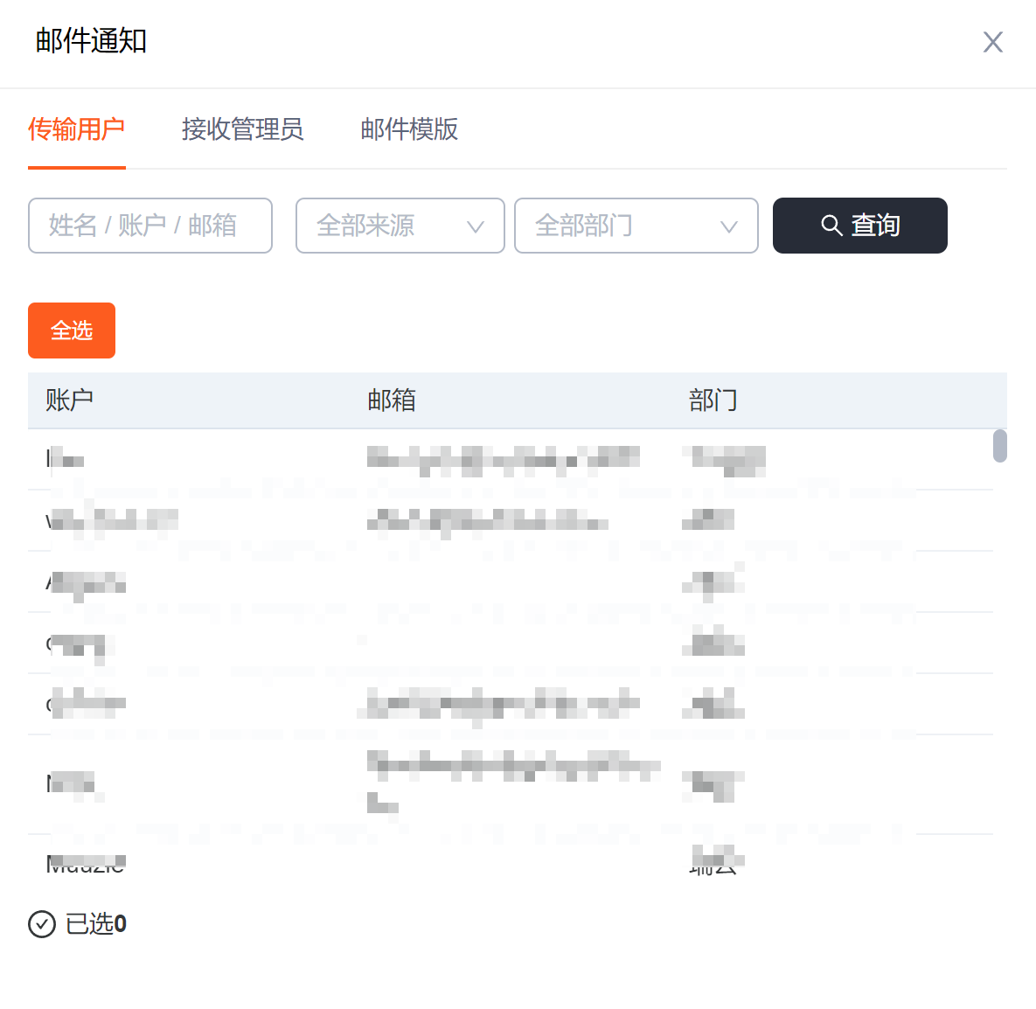Switch to the 传输用户 tab
The width and height of the screenshot is (1036, 1009).
76,129
